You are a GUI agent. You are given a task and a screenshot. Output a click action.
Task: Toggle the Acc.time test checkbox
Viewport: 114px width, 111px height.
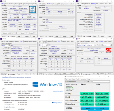[x=66, y=104]
